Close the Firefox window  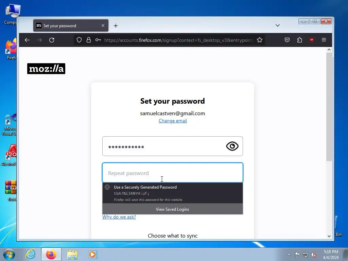(x=326, y=21)
